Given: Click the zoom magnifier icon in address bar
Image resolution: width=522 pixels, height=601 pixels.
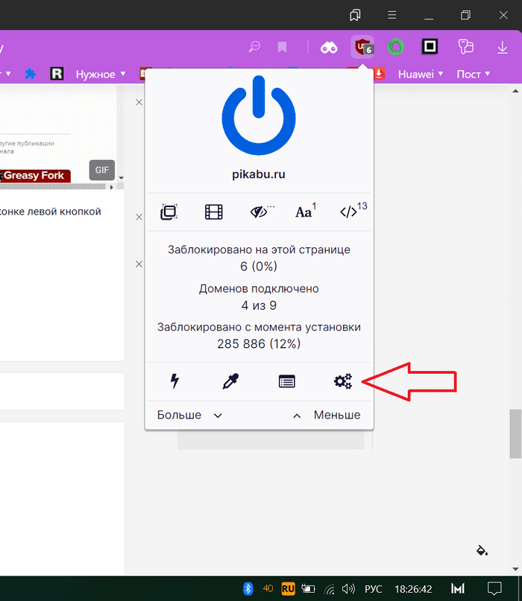Looking at the screenshot, I should pyautogui.click(x=254, y=47).
